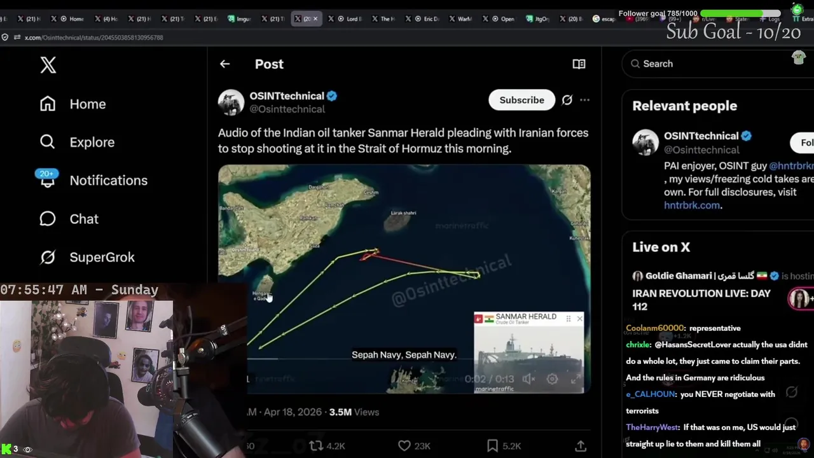Follow OSINTtechnical under Relevant people

coord(803,142)
